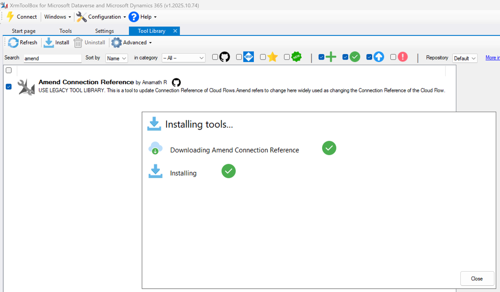Image resolution: width=500 pixels, height=292 pixels.
Task: Click the red exclamation filter icon
Action: pyautogui.click(x=402, y=57)
